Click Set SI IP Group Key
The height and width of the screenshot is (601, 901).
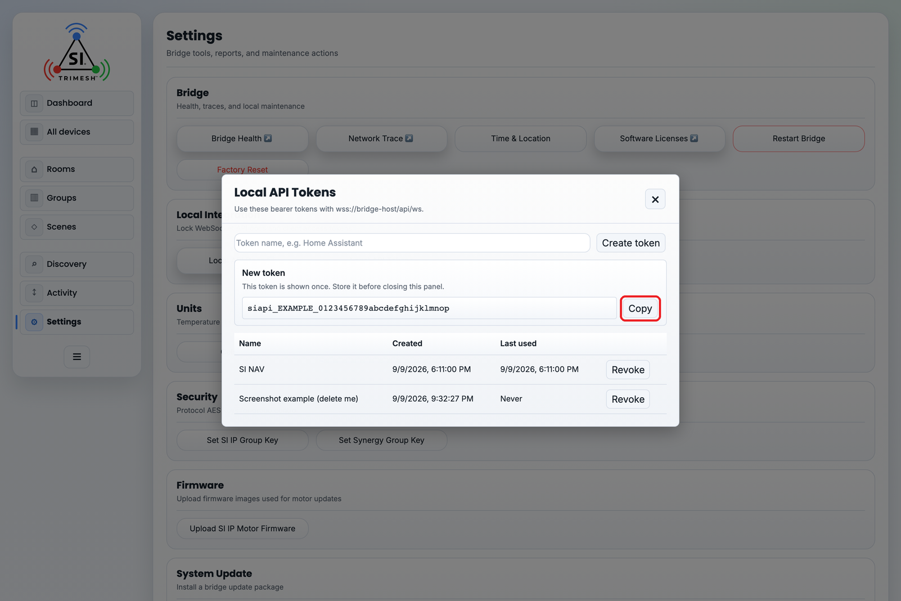click(243, 440)
